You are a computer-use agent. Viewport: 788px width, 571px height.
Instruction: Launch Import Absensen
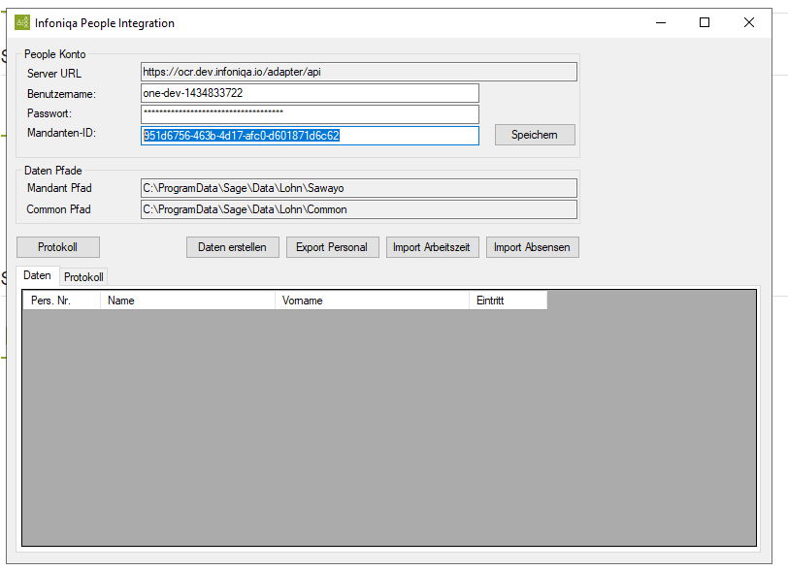point(532,247)
